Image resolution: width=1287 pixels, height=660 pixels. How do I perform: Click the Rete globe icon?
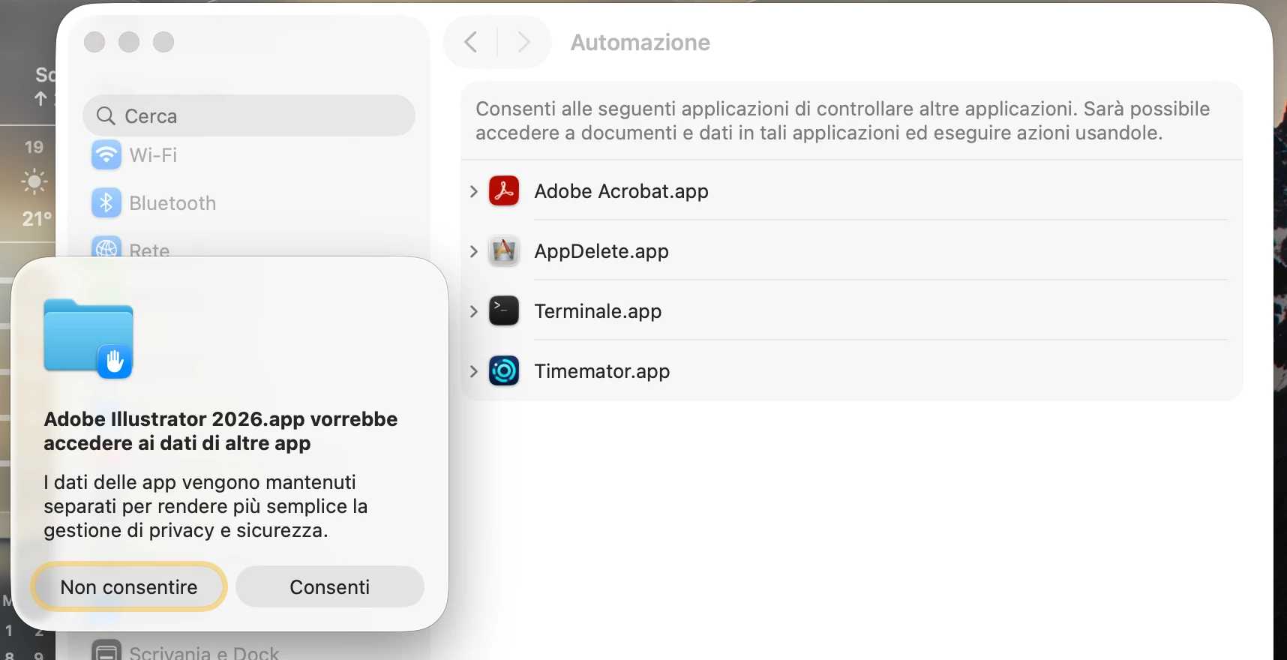[x=106, y=248]
